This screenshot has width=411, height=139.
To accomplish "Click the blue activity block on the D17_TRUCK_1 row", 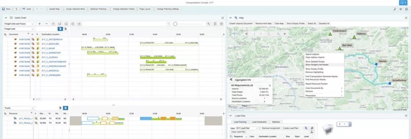I will (146, 118).
